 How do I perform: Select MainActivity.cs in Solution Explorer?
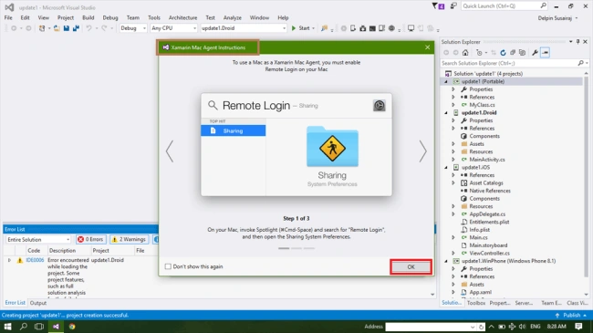tap(487, 160)
